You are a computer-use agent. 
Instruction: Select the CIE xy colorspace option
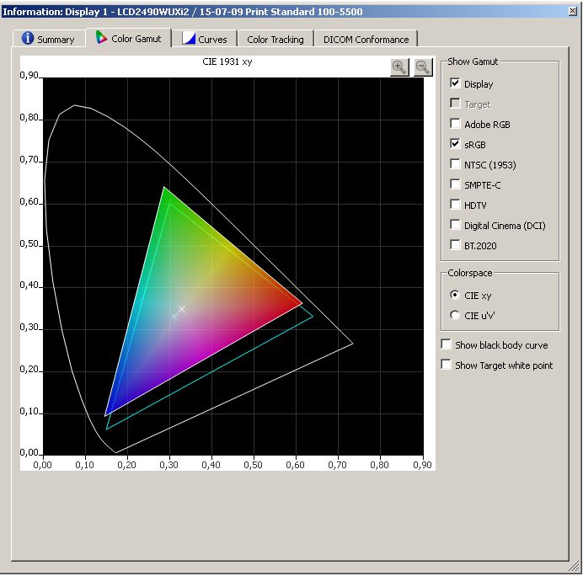click(456, 296)
